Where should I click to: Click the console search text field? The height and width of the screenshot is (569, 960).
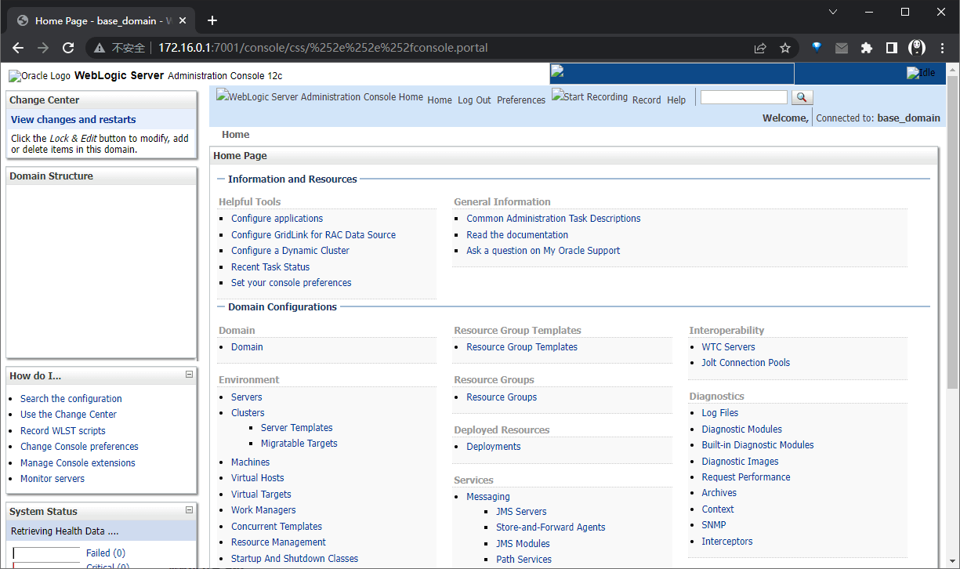coord(744,97)
